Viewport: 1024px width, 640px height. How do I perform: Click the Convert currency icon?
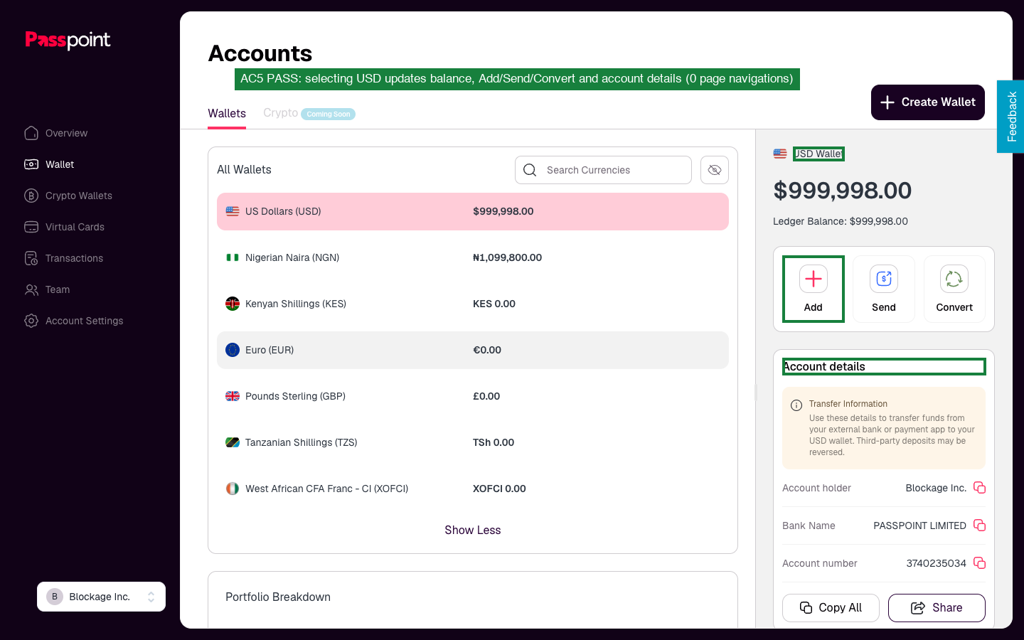(x=954, y=279)
